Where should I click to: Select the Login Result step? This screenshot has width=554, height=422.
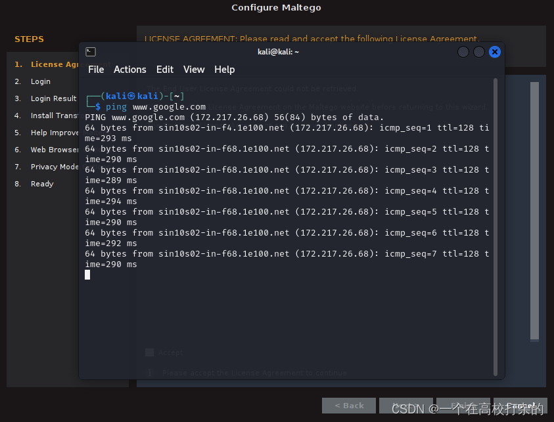click(x=45, y=98)
